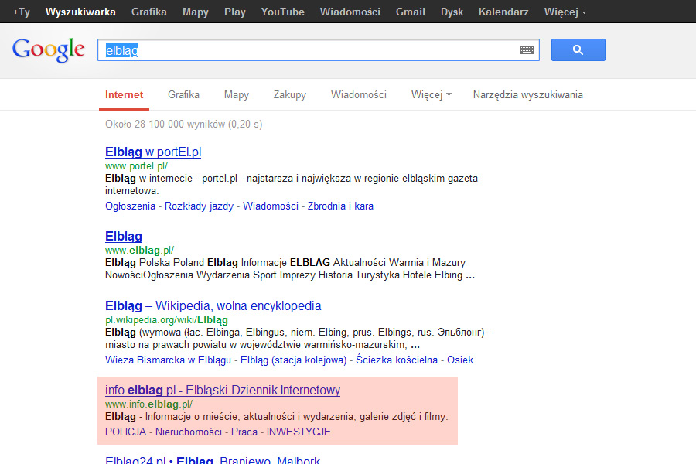Viewport: 696px width, 464px height.
Task: Select the Zakupy results tab
Action: pos(289,94)
